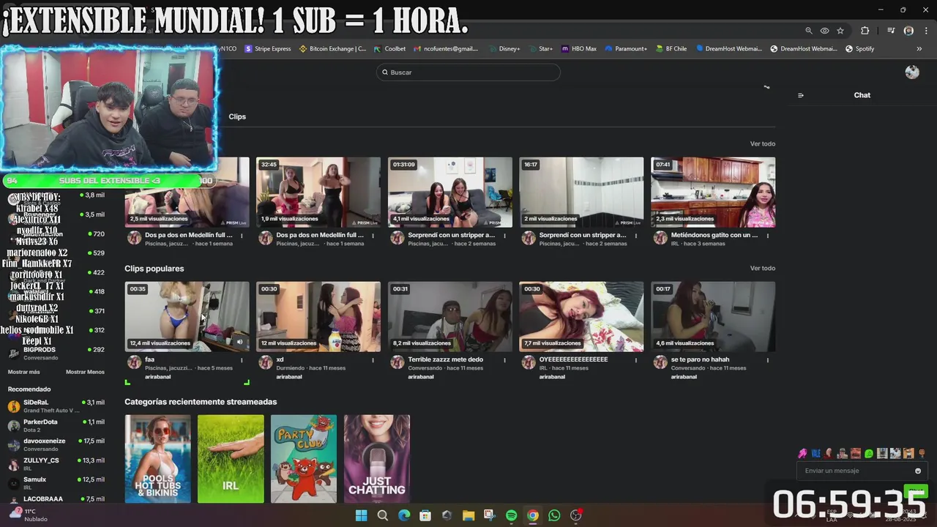Open the Coolbet bookmark
This screenshot has height=527, width=937.
tap(389, 49)
